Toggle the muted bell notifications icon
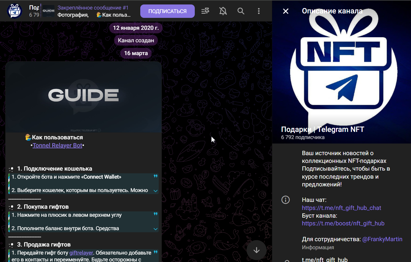This screenshot has width=411, height=262. click(223, 11)
